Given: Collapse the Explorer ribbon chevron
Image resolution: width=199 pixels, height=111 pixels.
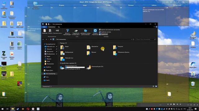Looking at the screenshot, I should pyautogui.click(x=154, y=27).
